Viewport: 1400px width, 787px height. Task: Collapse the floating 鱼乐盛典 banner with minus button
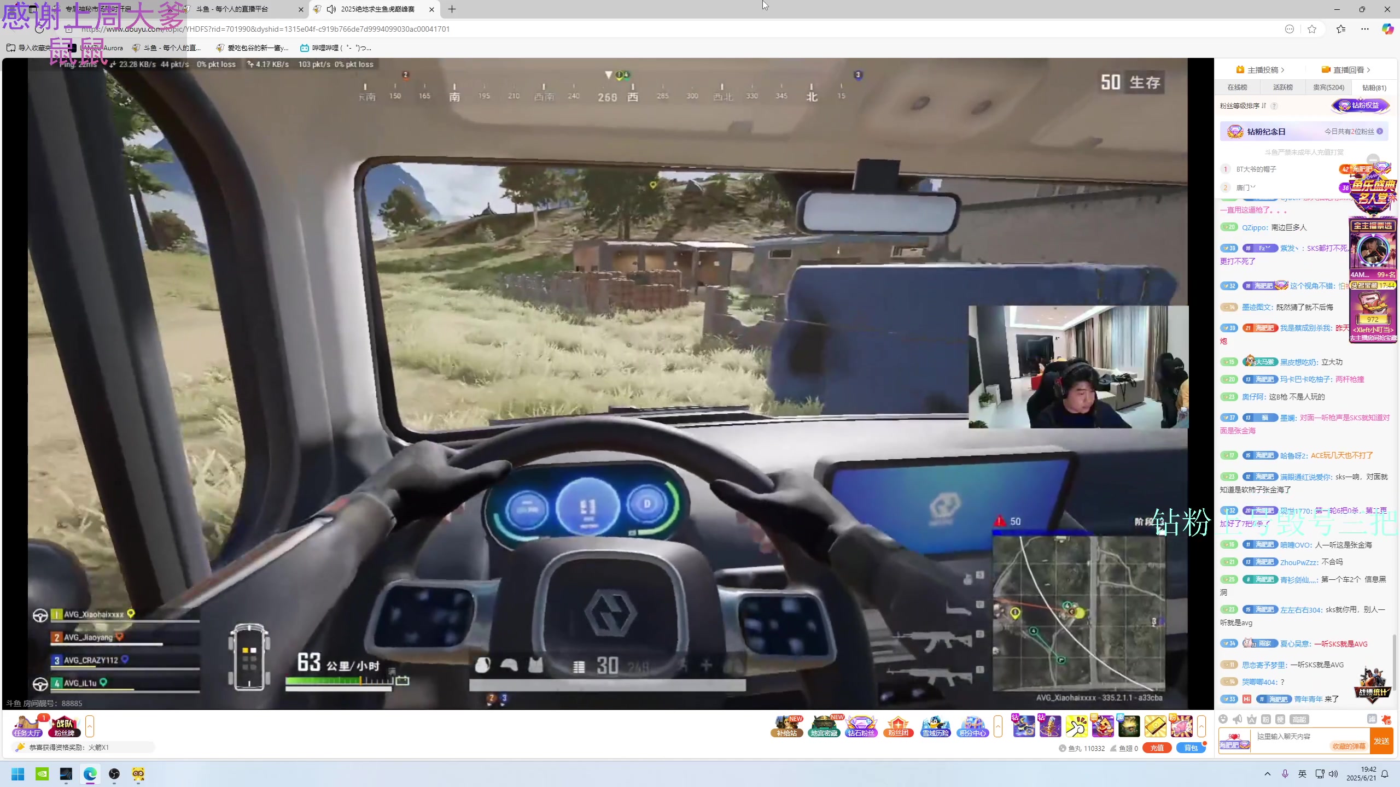tap(1373, 160)
